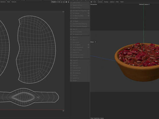Screen dimensions: 159x119
Task: Apply Set UVW from Projection
Action: click(x=79, y=11)
